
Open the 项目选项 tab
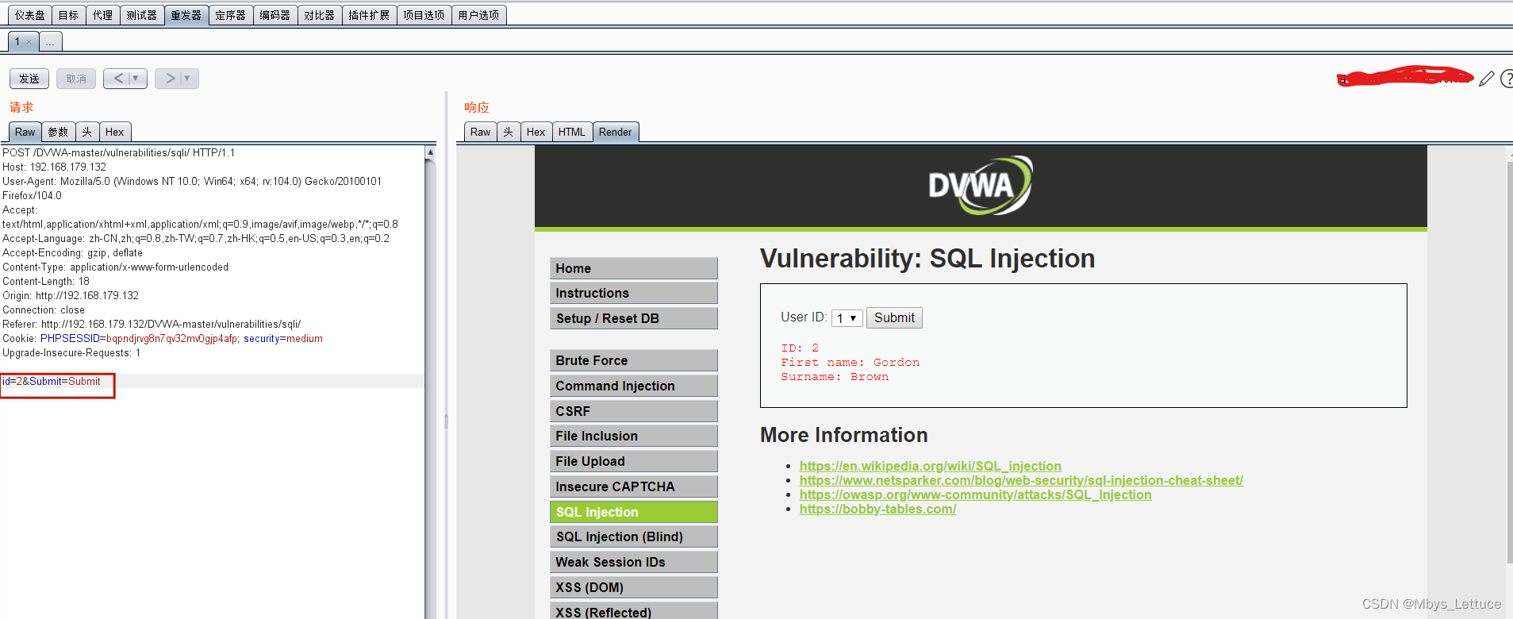[424, 15]
